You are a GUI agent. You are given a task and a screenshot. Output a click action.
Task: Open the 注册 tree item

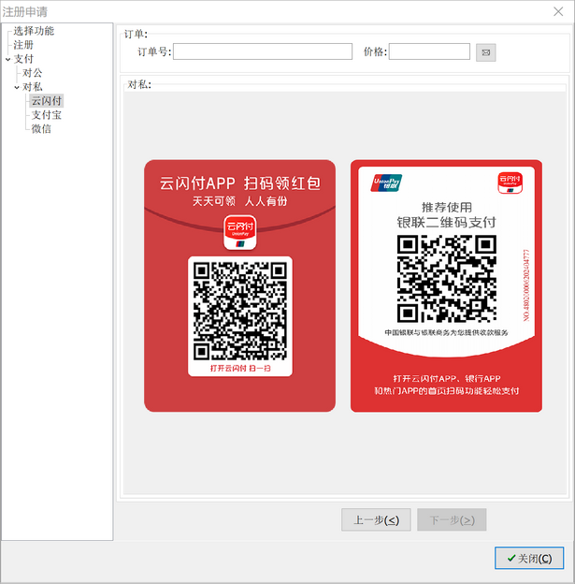coord(23,45)
